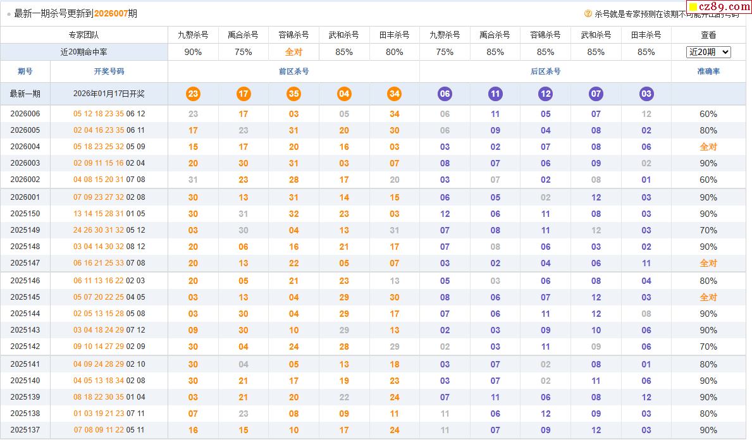The height and width of the screenshot is (442, 752).
Task: Select the orange 34 circled ball
Action: coord(395,94)
